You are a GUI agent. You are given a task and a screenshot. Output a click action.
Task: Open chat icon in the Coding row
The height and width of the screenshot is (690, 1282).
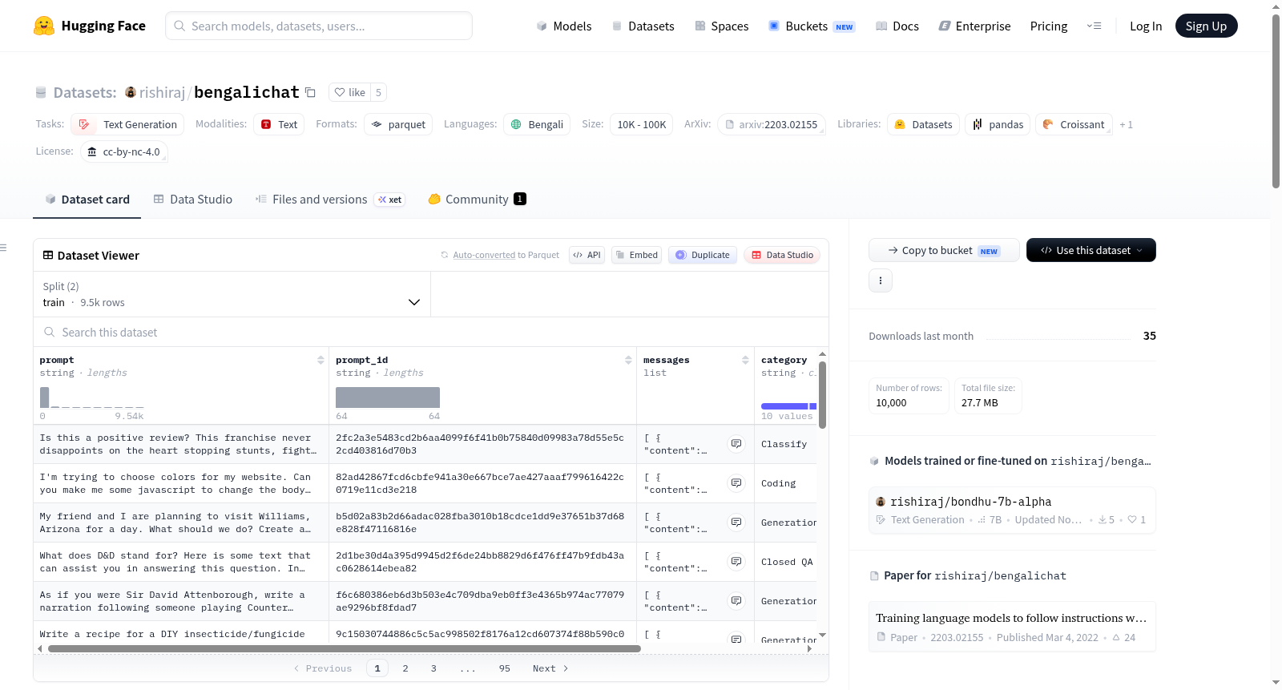tap(736, 483)
